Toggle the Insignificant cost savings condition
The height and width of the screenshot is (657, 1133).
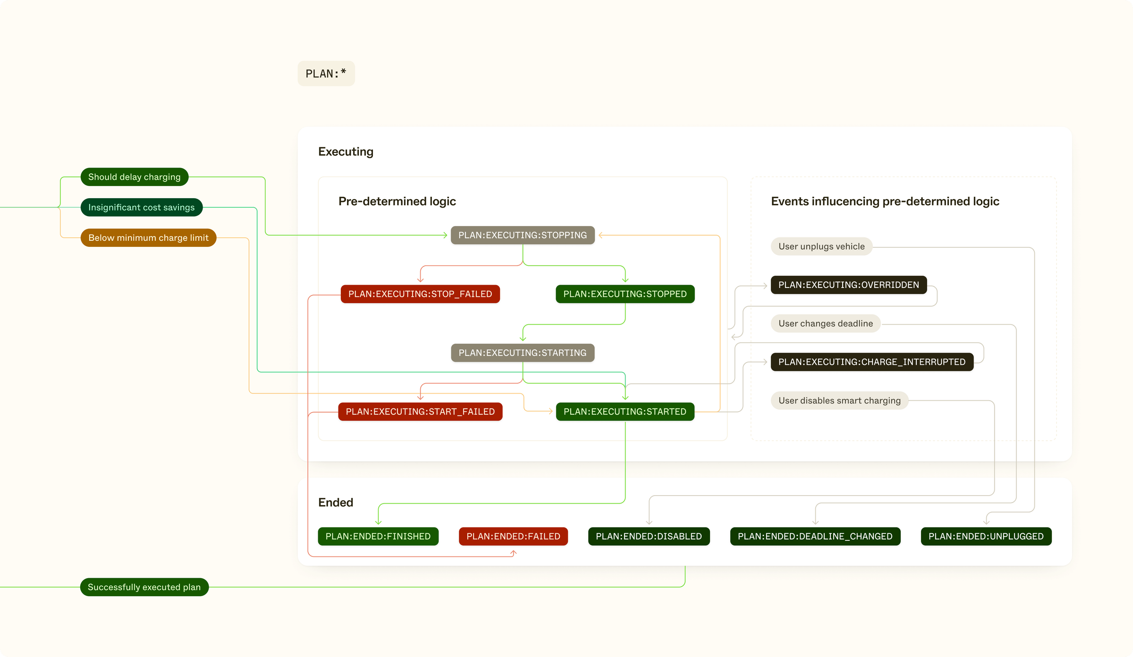(x=144, y=206)
